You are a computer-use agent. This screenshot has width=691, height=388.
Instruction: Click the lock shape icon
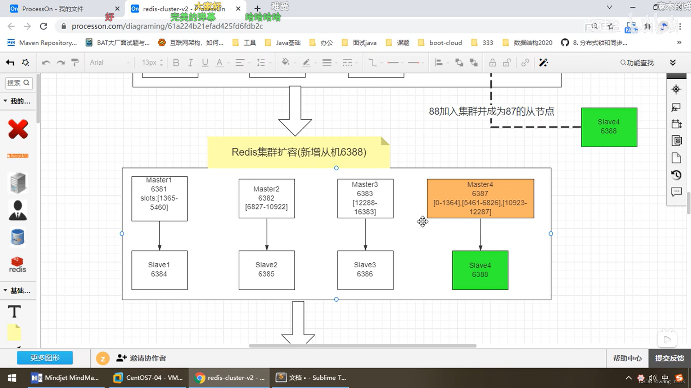(x=492, y=63)
